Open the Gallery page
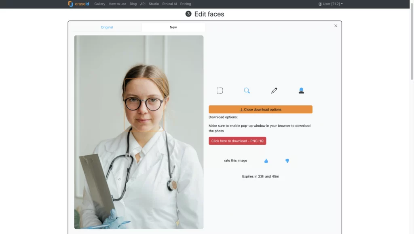This screenshot has width=414, height=234. (x=99, y=4)
